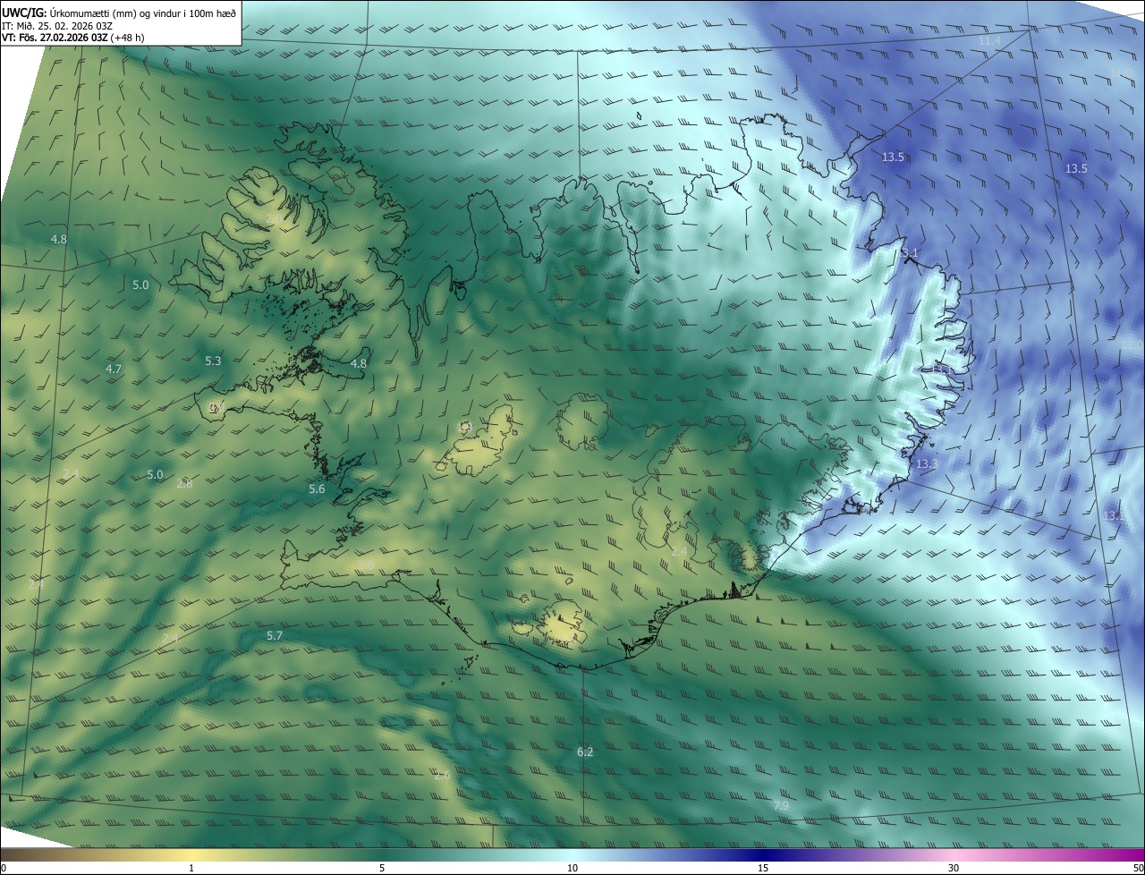Click the 13.3 value label
1145x875 pixels.
(927, 463)
